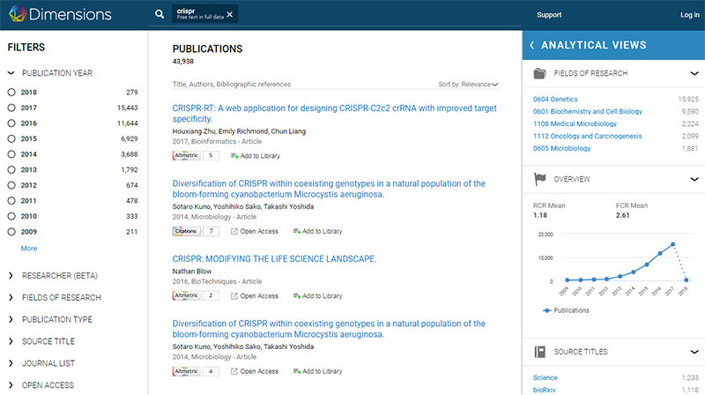Image resolution: width=705 pixels, height=395 pixels.
Task: Click the Source Titles book icon
Action: 540,352
